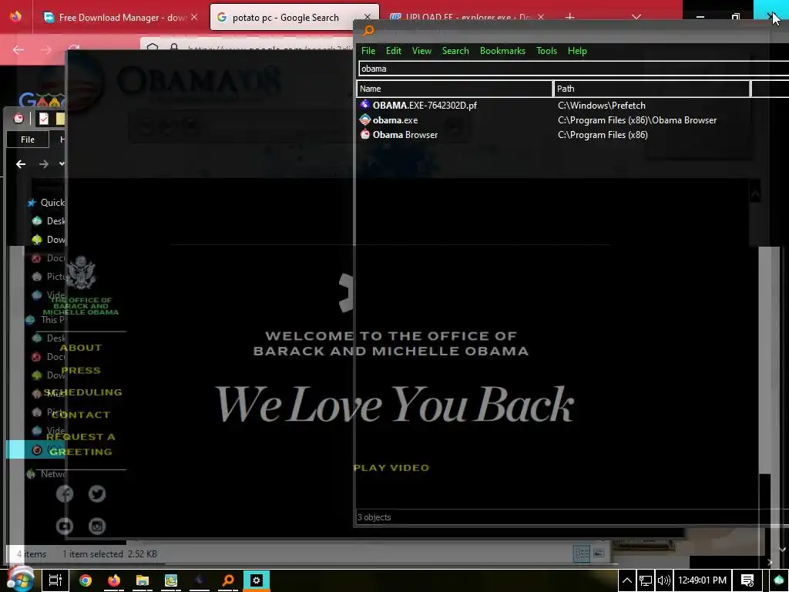This screenshot has width=789, height=592.
Task: Select the OBAMA.EXE-7642302D.pf result
Action: (x=425, y=105)
